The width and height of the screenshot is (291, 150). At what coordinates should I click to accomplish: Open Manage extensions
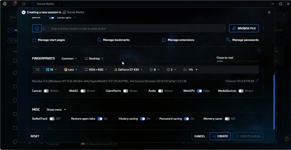click(178, 40)
